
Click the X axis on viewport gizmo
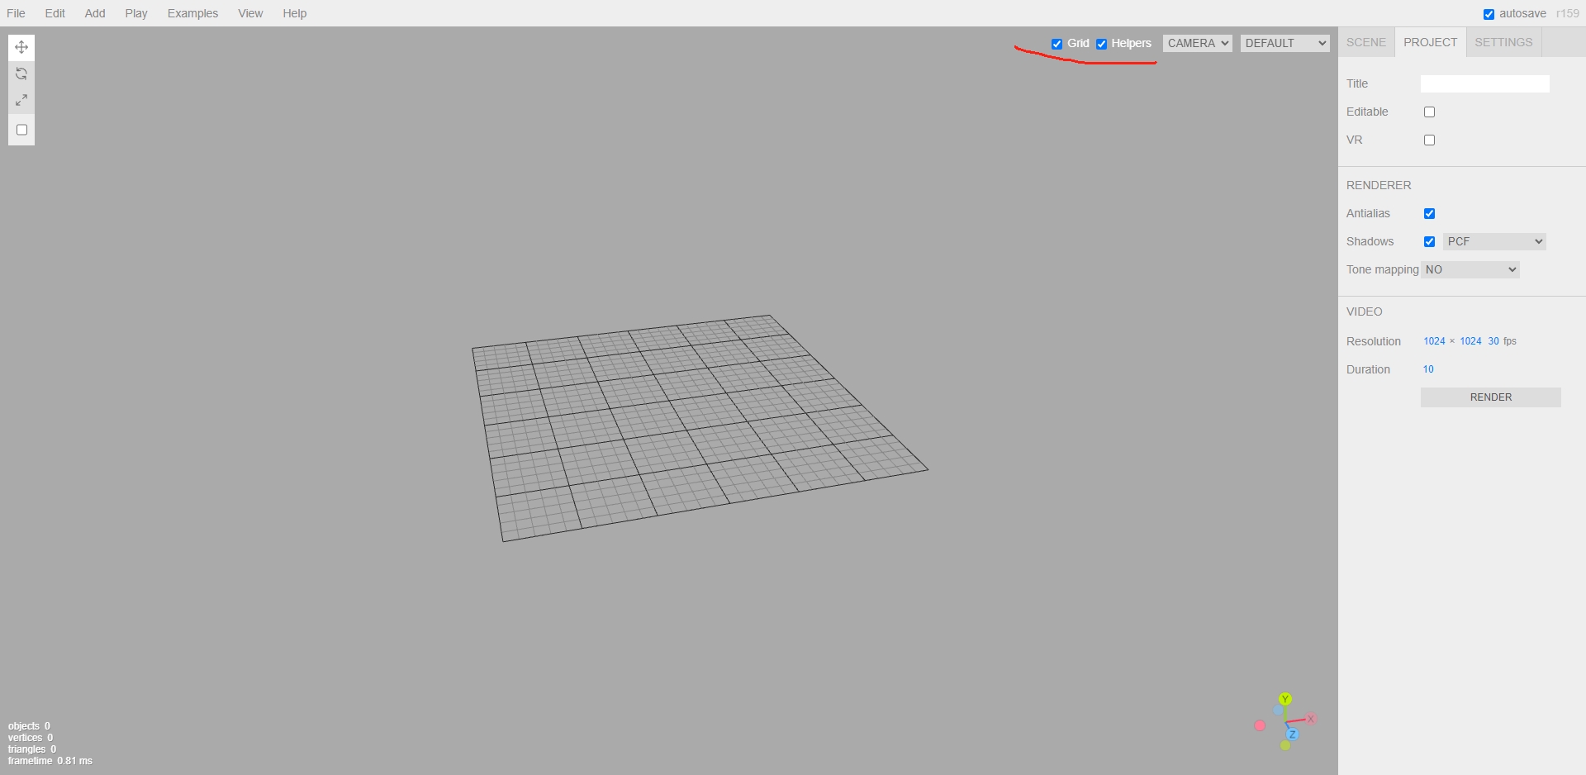coord(1310,719)
